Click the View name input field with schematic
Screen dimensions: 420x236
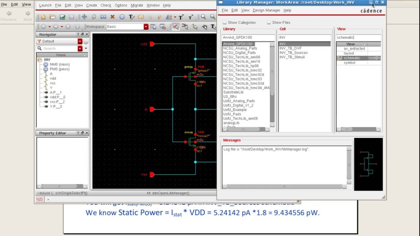359,38
